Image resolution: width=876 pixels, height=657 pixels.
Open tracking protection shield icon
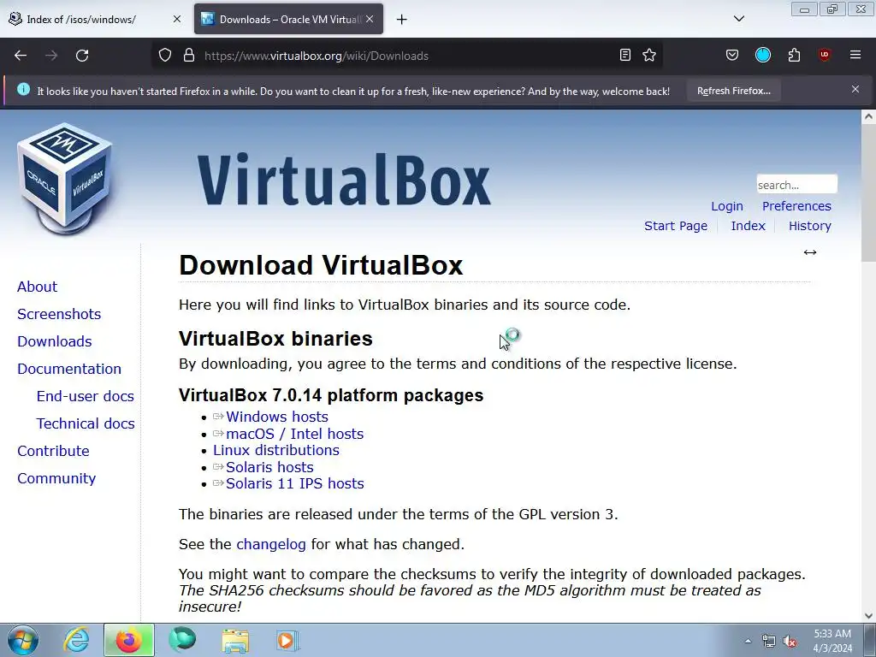165,56
